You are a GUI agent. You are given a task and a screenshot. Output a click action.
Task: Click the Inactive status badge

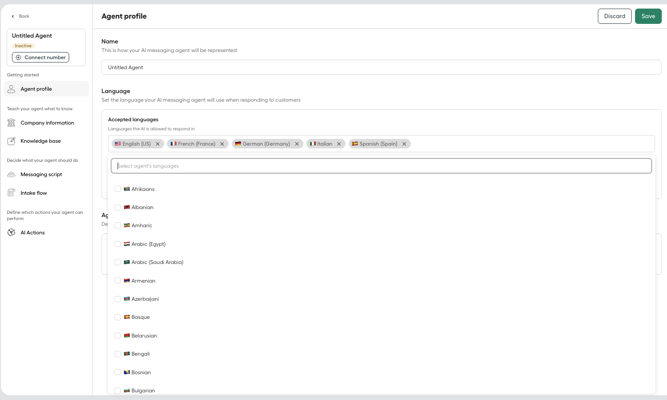coord(23,46)
